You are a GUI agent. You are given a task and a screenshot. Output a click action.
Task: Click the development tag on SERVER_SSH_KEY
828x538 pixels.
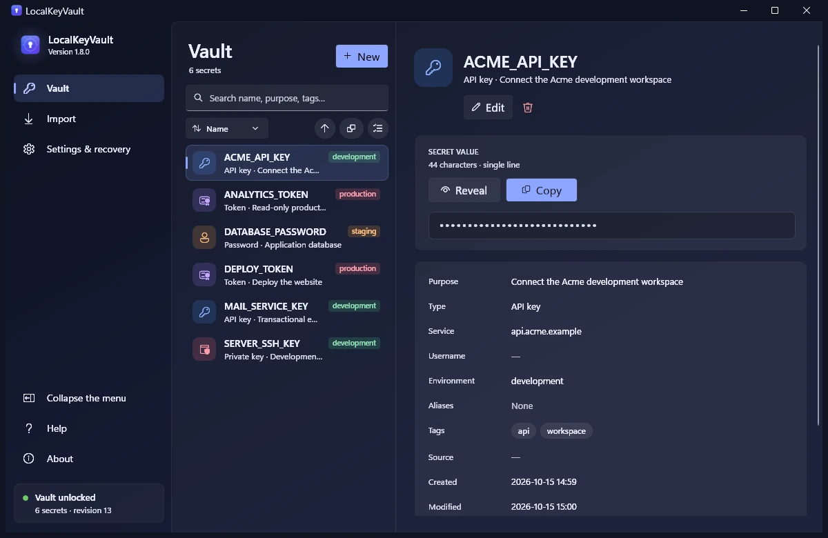point(354,343)
